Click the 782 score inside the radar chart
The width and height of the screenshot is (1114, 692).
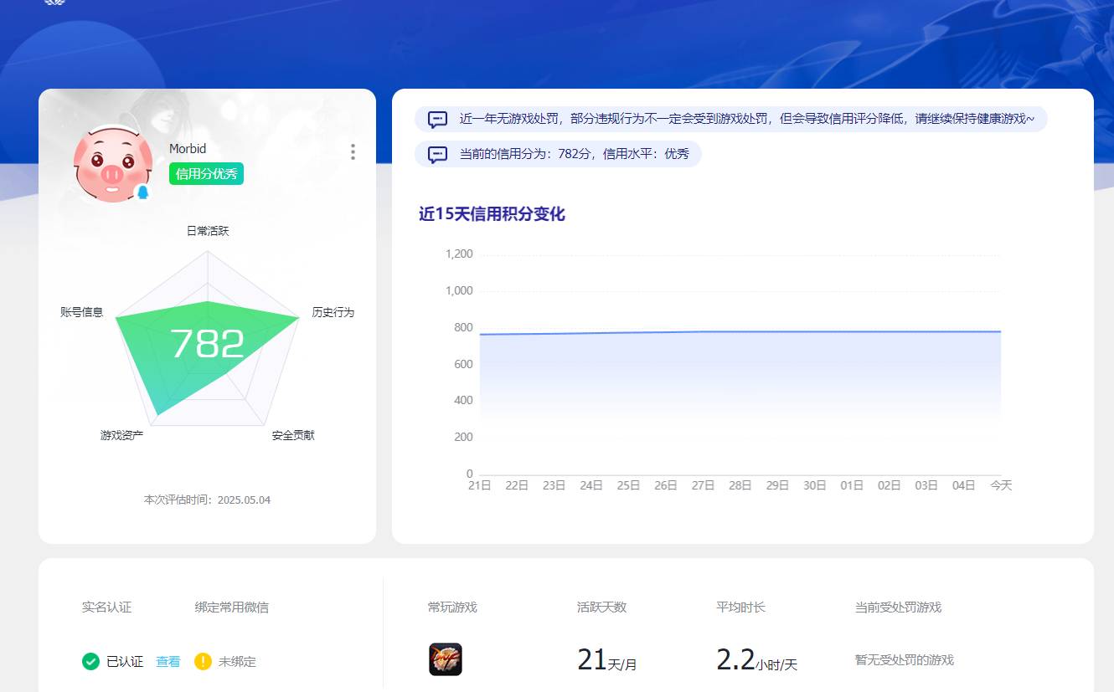pos(208,341)
